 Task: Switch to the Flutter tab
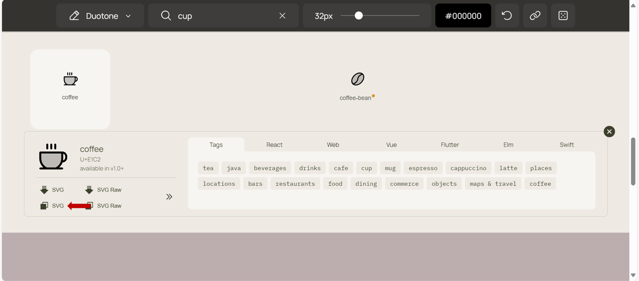(449, 145)
